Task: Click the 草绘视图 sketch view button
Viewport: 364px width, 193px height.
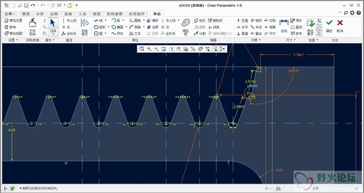Action: tap(13, 33)
